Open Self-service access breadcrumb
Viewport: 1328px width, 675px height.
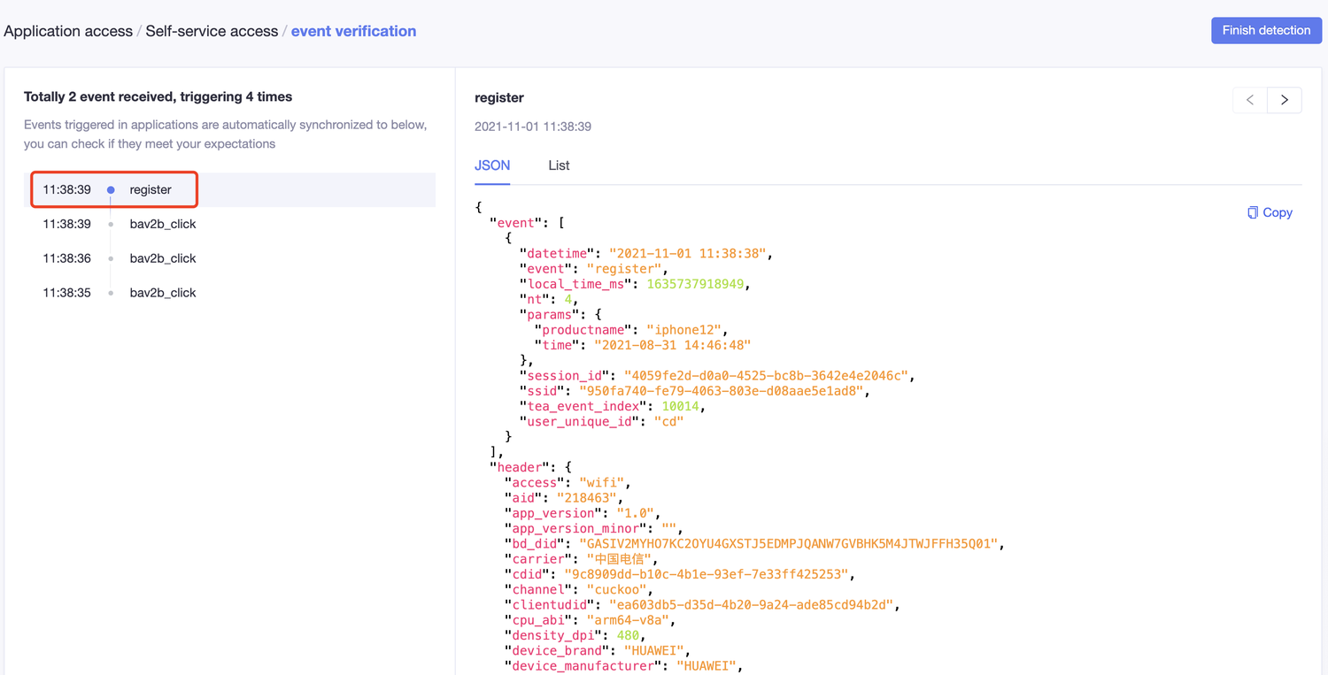[212, 31]
